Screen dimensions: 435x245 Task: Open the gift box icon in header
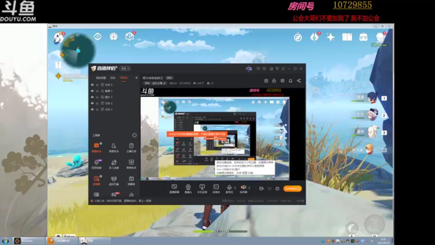click(x=266, y=81)
